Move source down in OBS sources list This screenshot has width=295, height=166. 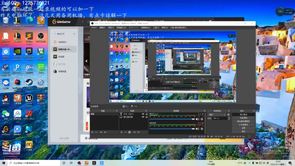[x=139, y=132]
